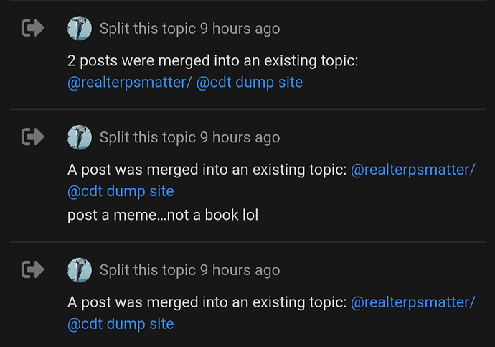This screenshot has height=347, width=495.
Task: Click 'Split this topic' label on the meme comment entry
Action: pos(147,137)
